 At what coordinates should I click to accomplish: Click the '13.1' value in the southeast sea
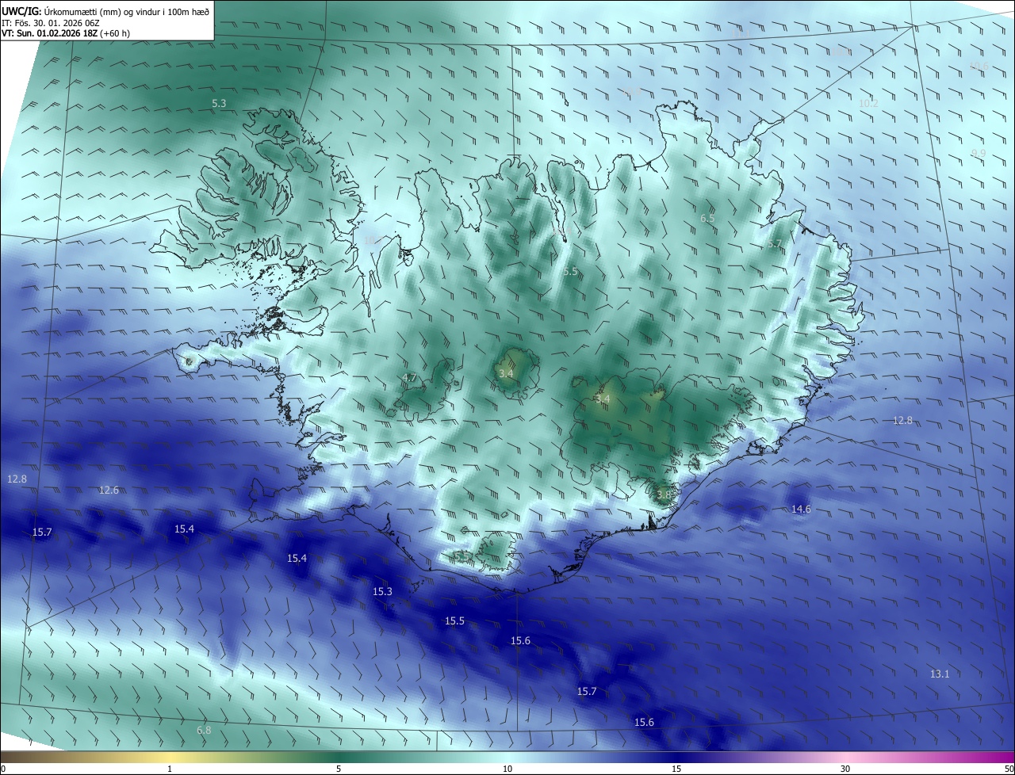939,674
